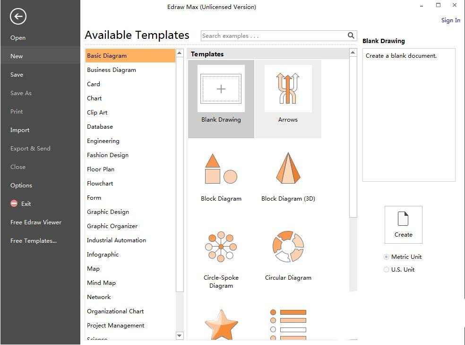The height and width of the screenshot is (345, 465).
Task: Choose the Industrial Automation category
Action: coord(116,240)
